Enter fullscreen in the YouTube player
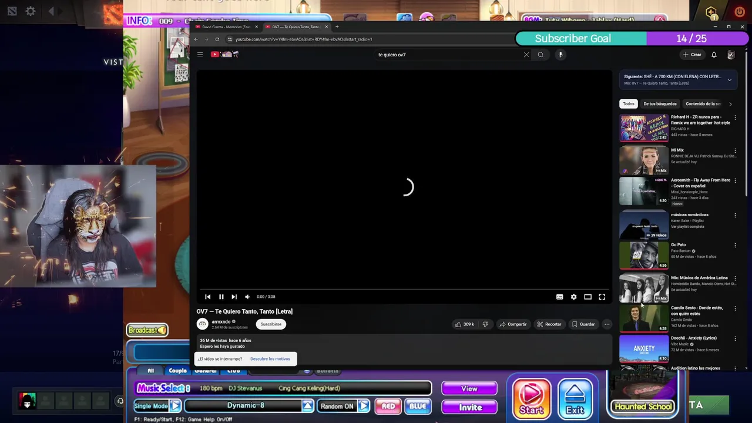The width and height of the screenshot is (752, 423). click(602, 297)
